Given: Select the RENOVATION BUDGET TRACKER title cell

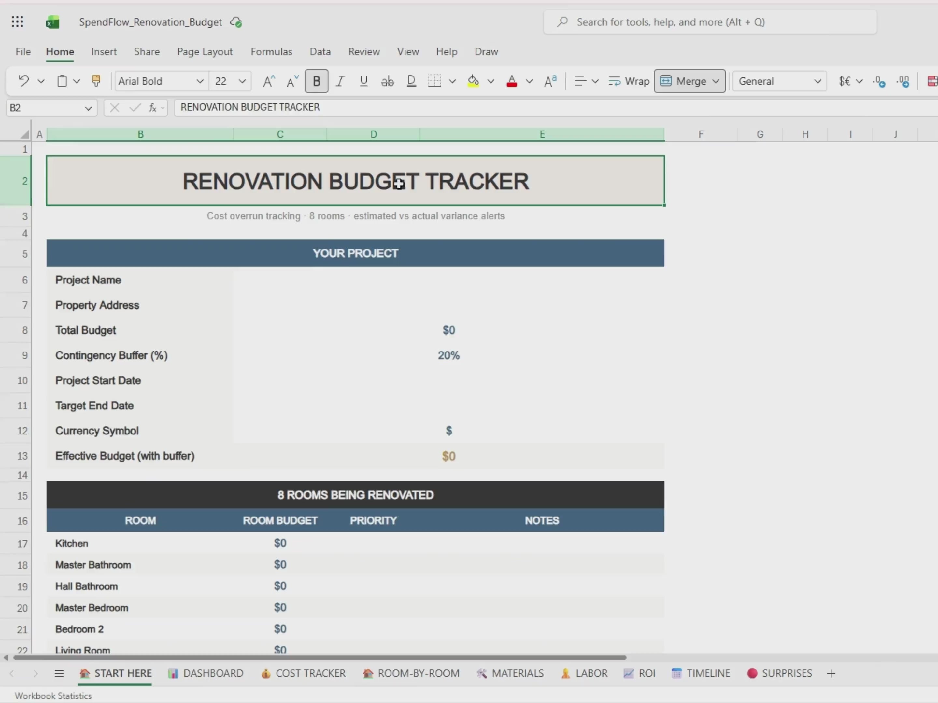Looking at the screenshot, I should coord(355,181).
